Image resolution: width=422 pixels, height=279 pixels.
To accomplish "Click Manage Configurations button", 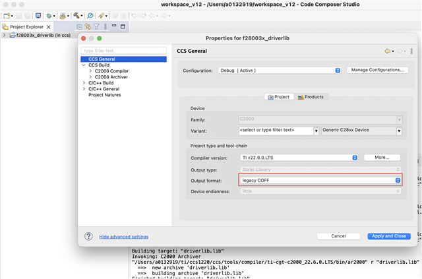I will (377, 70).
